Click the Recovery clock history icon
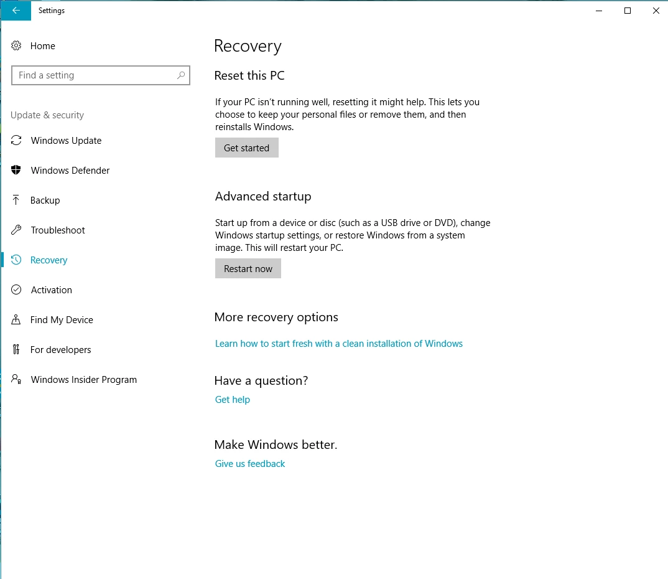The width and height of the screenshot is (668, 579). 16,260
